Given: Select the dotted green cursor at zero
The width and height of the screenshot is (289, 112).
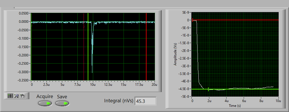Looking at the screenshot, I should [x=31, y=47].
